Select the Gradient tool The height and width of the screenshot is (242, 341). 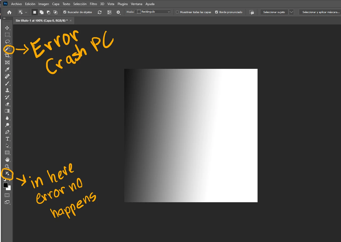click(7, 111)
